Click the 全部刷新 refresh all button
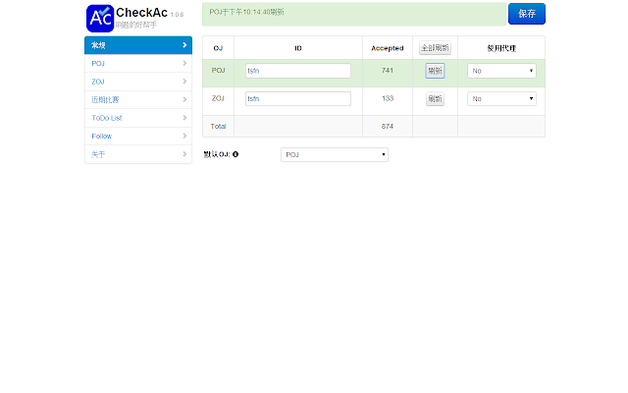The width and height of the screenshot is (628, 393). coord(435,48)
